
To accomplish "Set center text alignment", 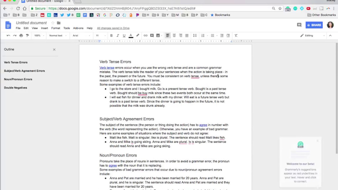I will pyautogui.click(x=174, y=36).
